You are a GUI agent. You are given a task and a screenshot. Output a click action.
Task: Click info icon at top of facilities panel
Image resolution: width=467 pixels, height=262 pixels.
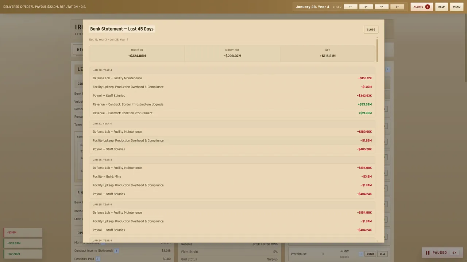point(388,69)
